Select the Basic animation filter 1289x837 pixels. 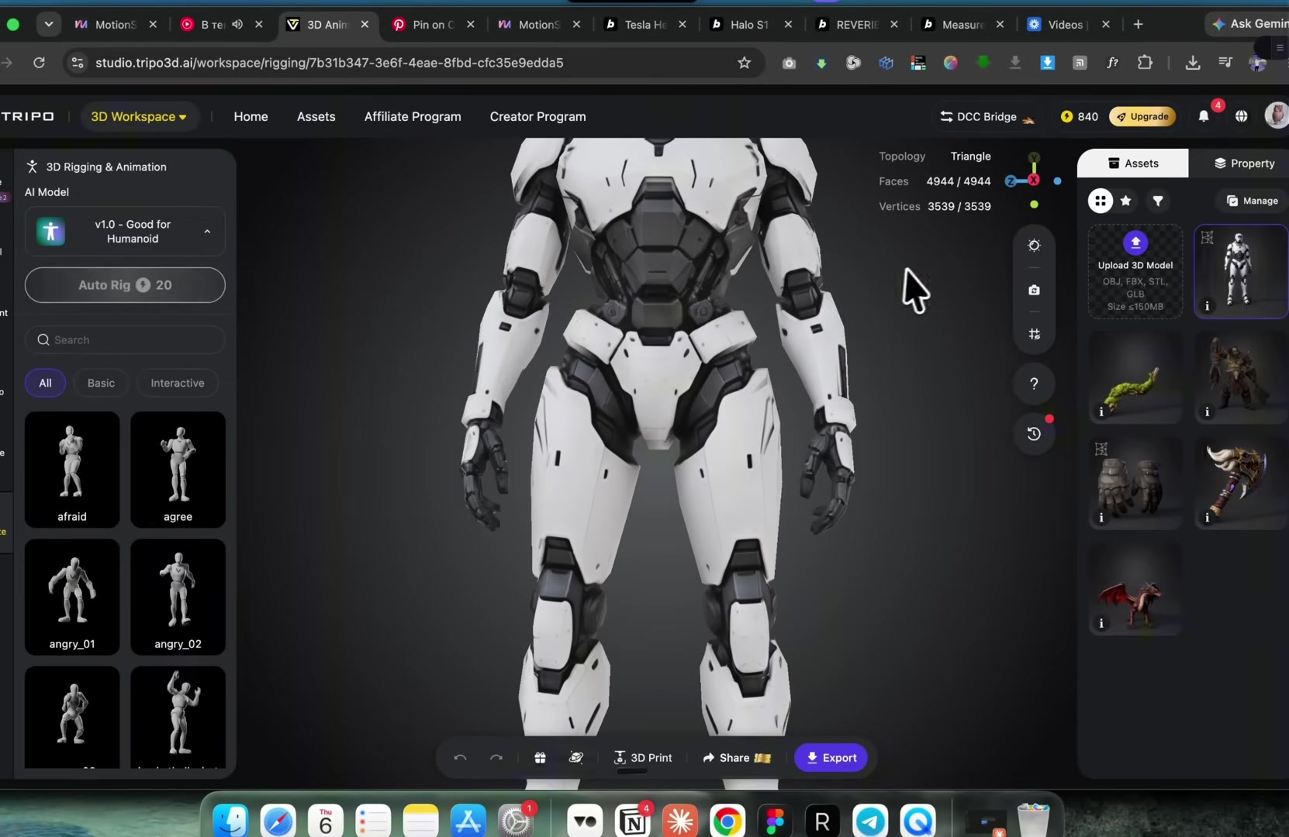(x=101, y=383)
